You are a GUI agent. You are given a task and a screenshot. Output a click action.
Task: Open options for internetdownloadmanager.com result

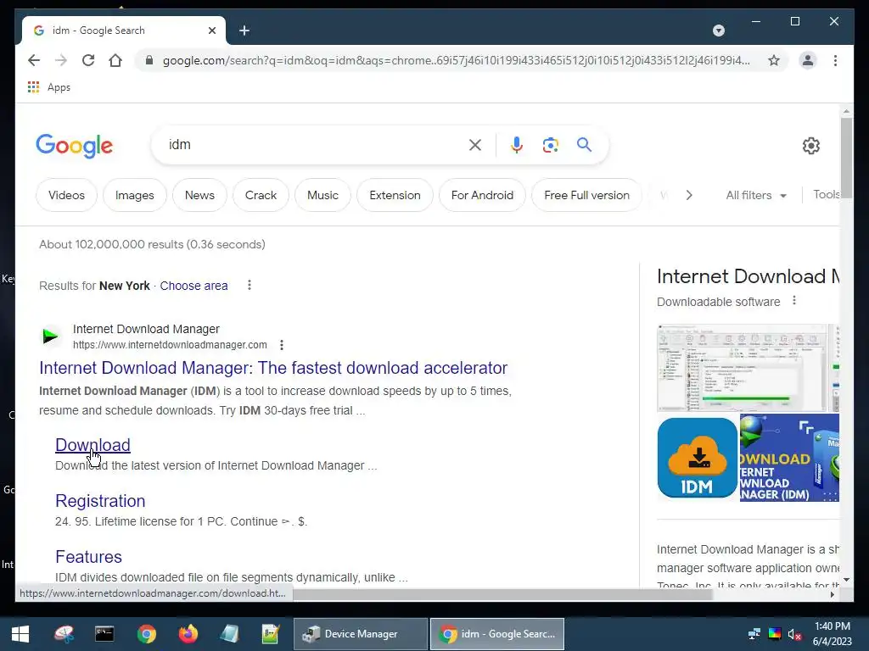tap(282, 345)
